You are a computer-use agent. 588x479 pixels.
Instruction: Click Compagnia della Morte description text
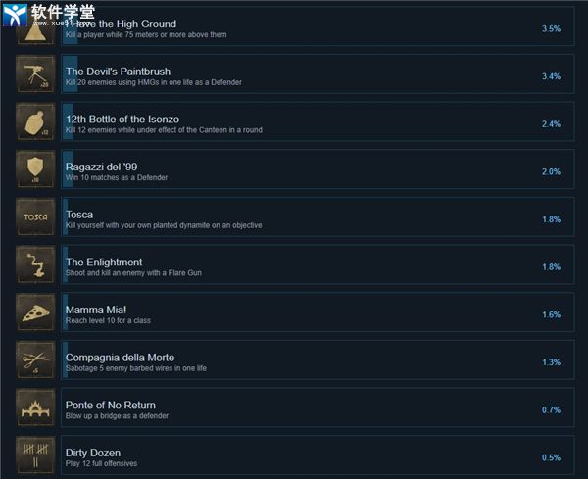[136, 368]
